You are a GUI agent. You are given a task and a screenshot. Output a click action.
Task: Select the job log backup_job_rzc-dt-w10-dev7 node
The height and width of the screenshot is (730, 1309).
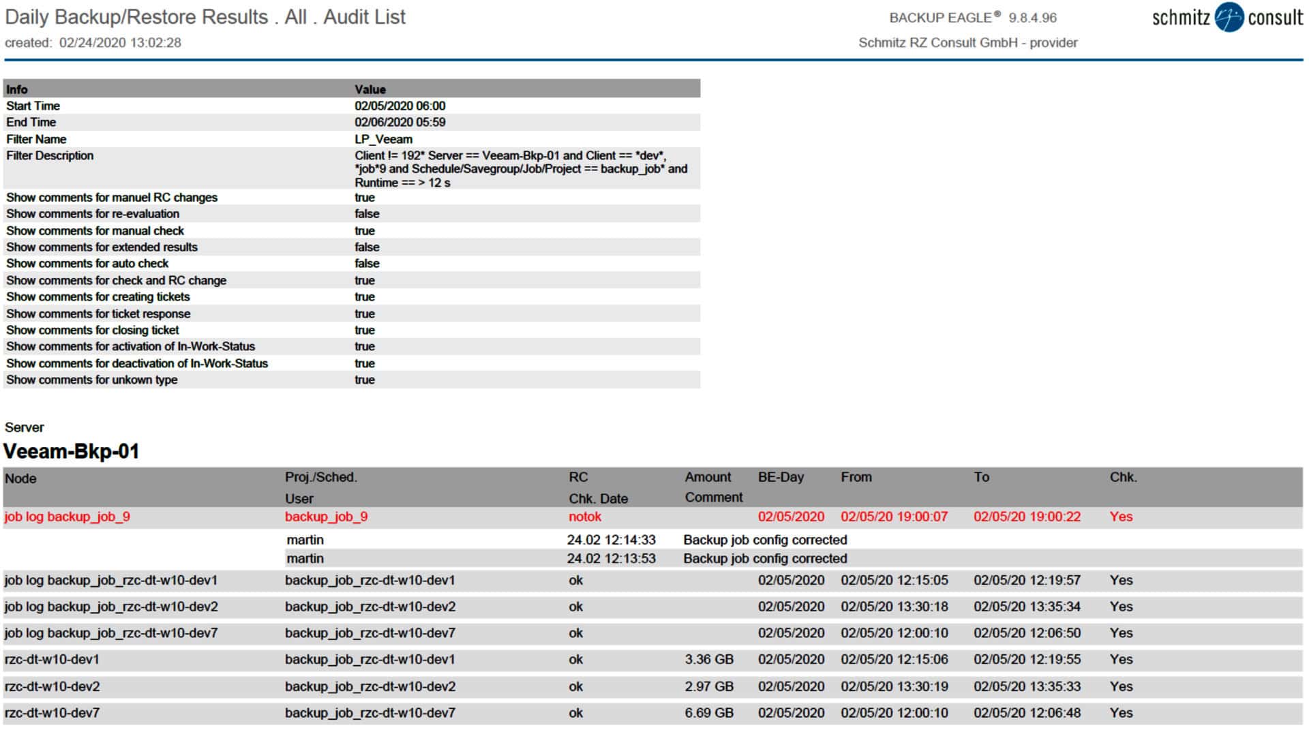[111, 633]
